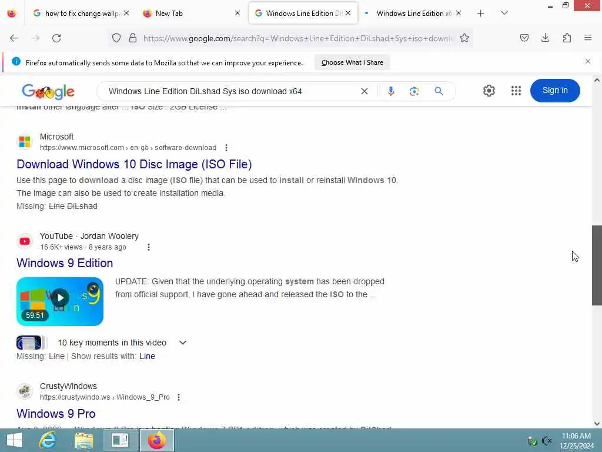The image size is (602, 452).
Task: Focus the browser URL address bar
Action: [x=297, y=38]
